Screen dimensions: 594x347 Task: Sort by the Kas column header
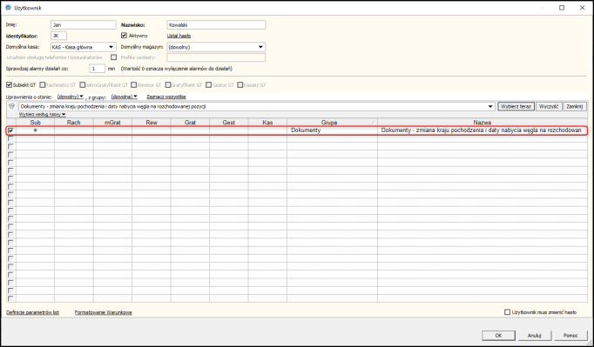click(x=268, y=123)
